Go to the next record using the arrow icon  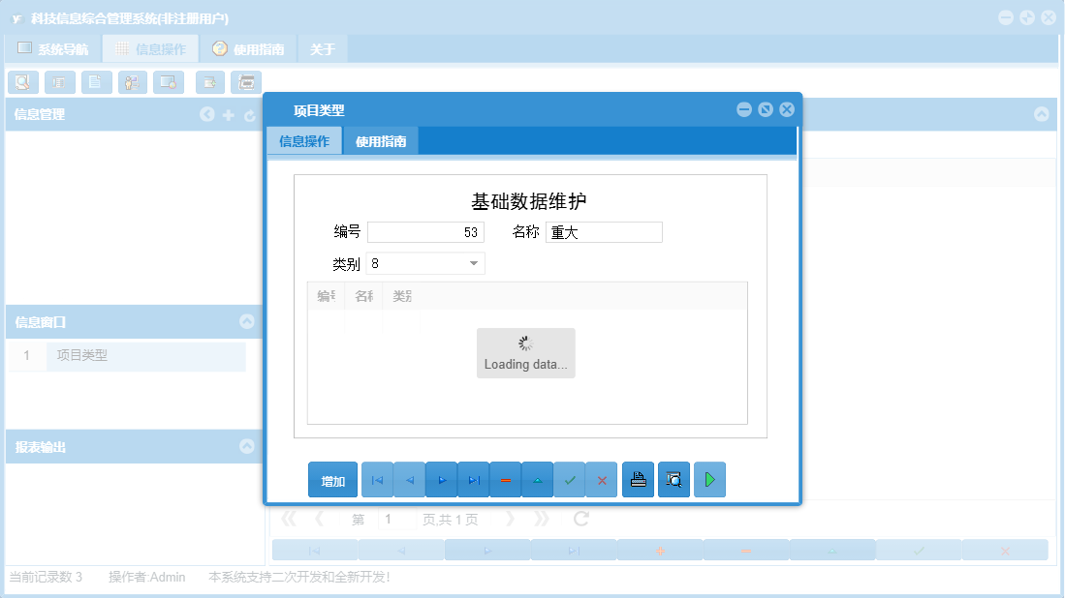point(441,479)
